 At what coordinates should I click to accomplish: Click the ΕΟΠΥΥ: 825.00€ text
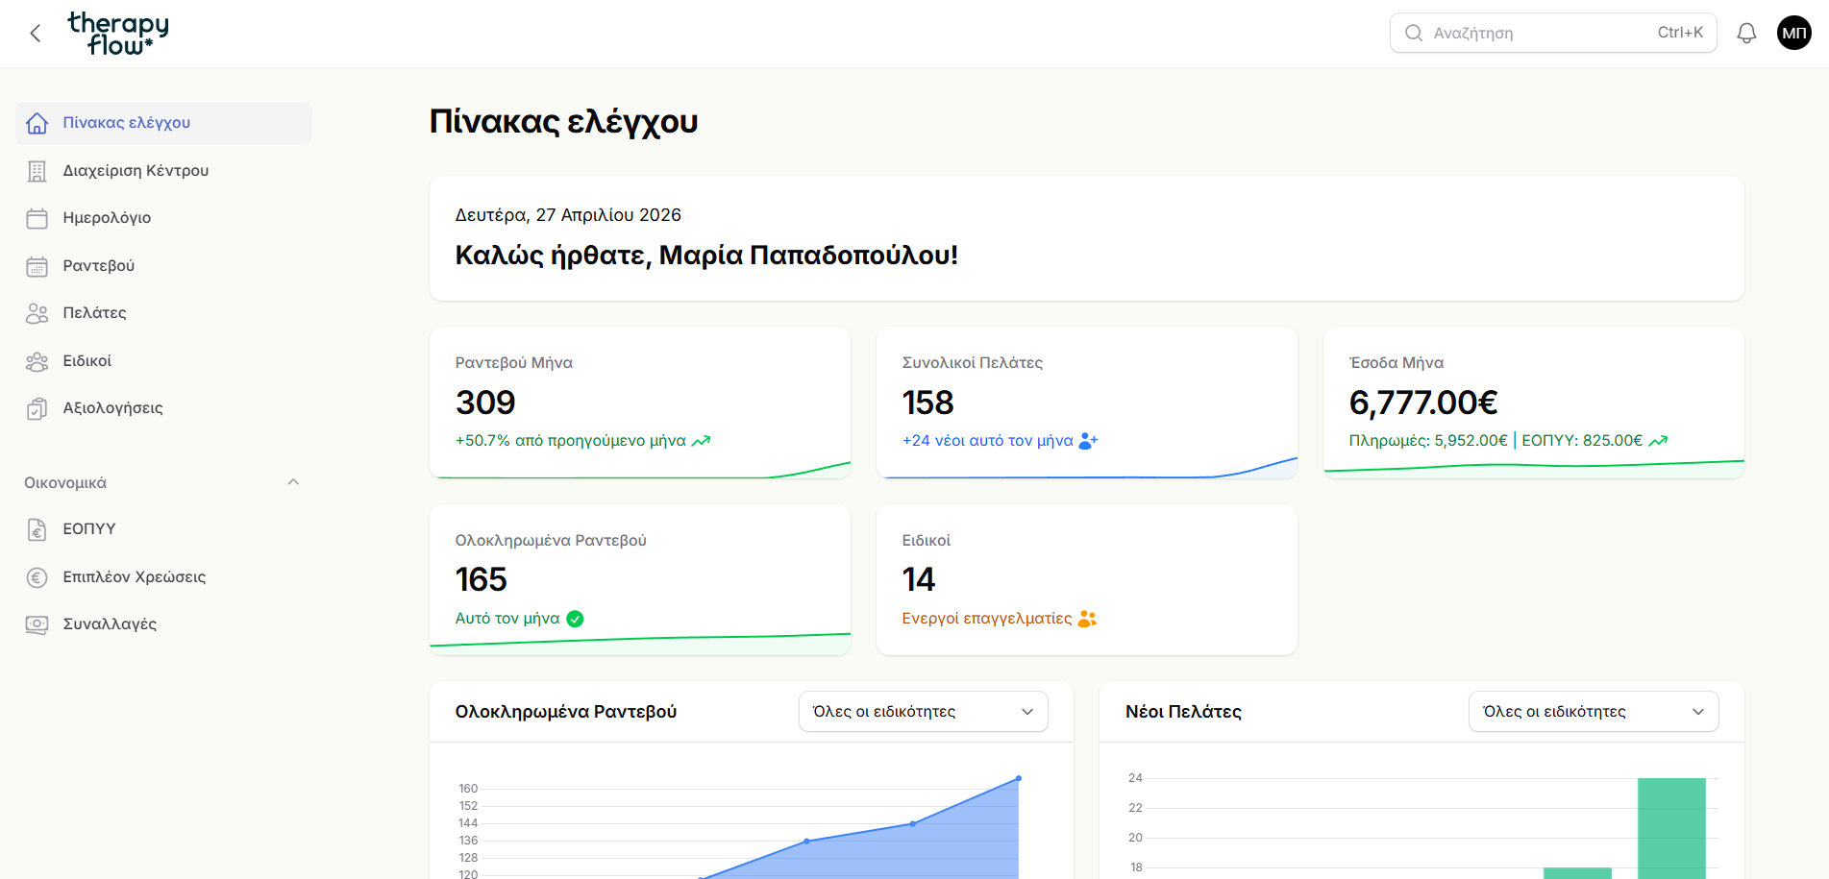pyautogui.click(x=1582, y=441)
